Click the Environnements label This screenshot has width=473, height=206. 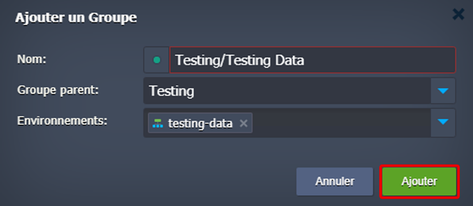(62, 121)
